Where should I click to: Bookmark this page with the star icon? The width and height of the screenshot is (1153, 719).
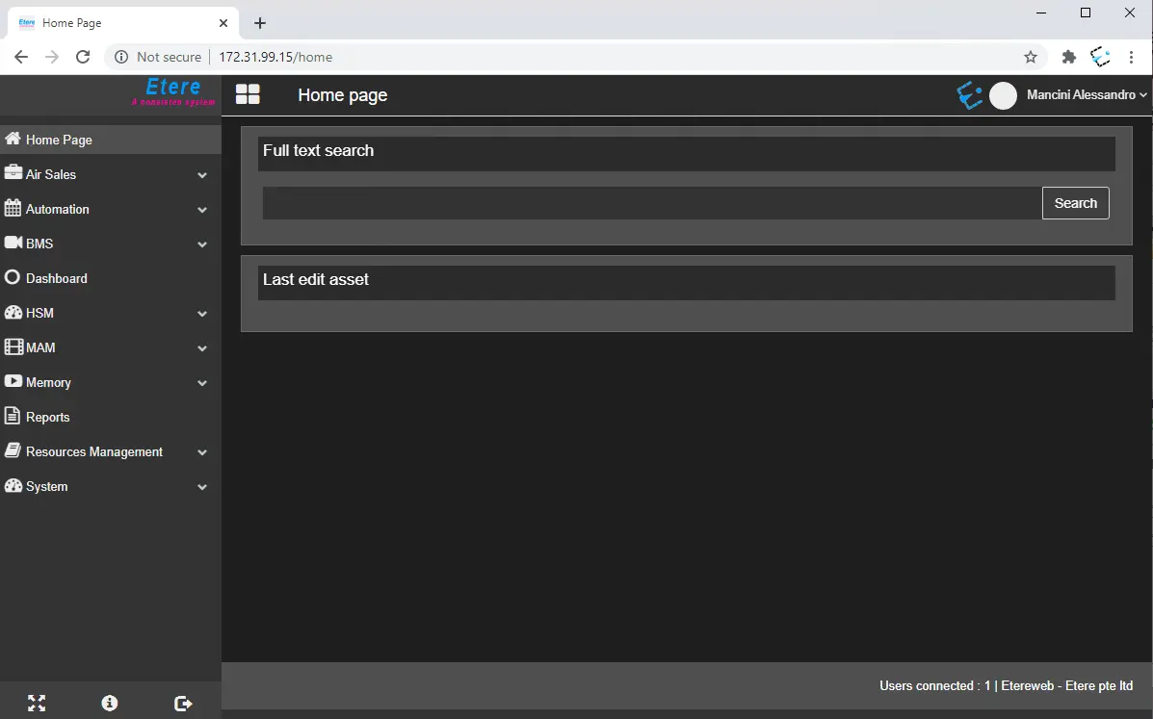1031,57
